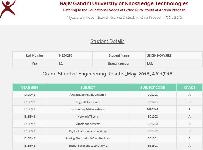Click the GRADE column header
Viewport: 203px width, 150px height.
coord(189,88)
